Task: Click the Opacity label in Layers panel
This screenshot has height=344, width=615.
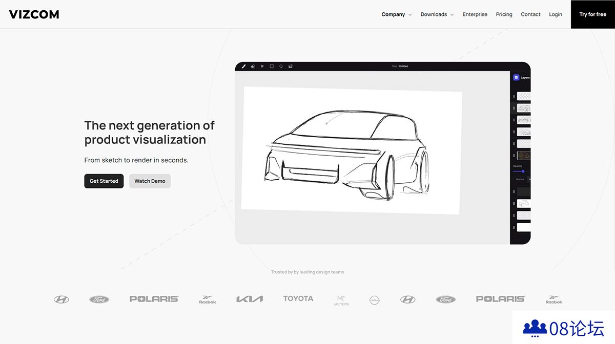Action: (518, 166)
